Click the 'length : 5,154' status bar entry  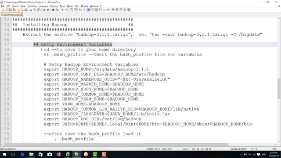tap(153, 149)
